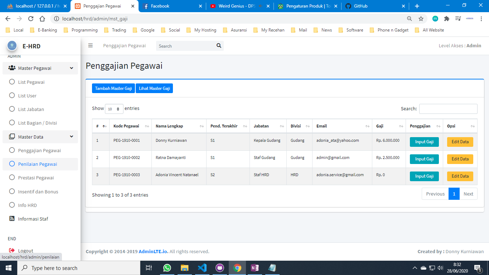This screenshot has width=489, height=275.
Task: Click the Logout icon in sidebar
Action: coord(12,251)
